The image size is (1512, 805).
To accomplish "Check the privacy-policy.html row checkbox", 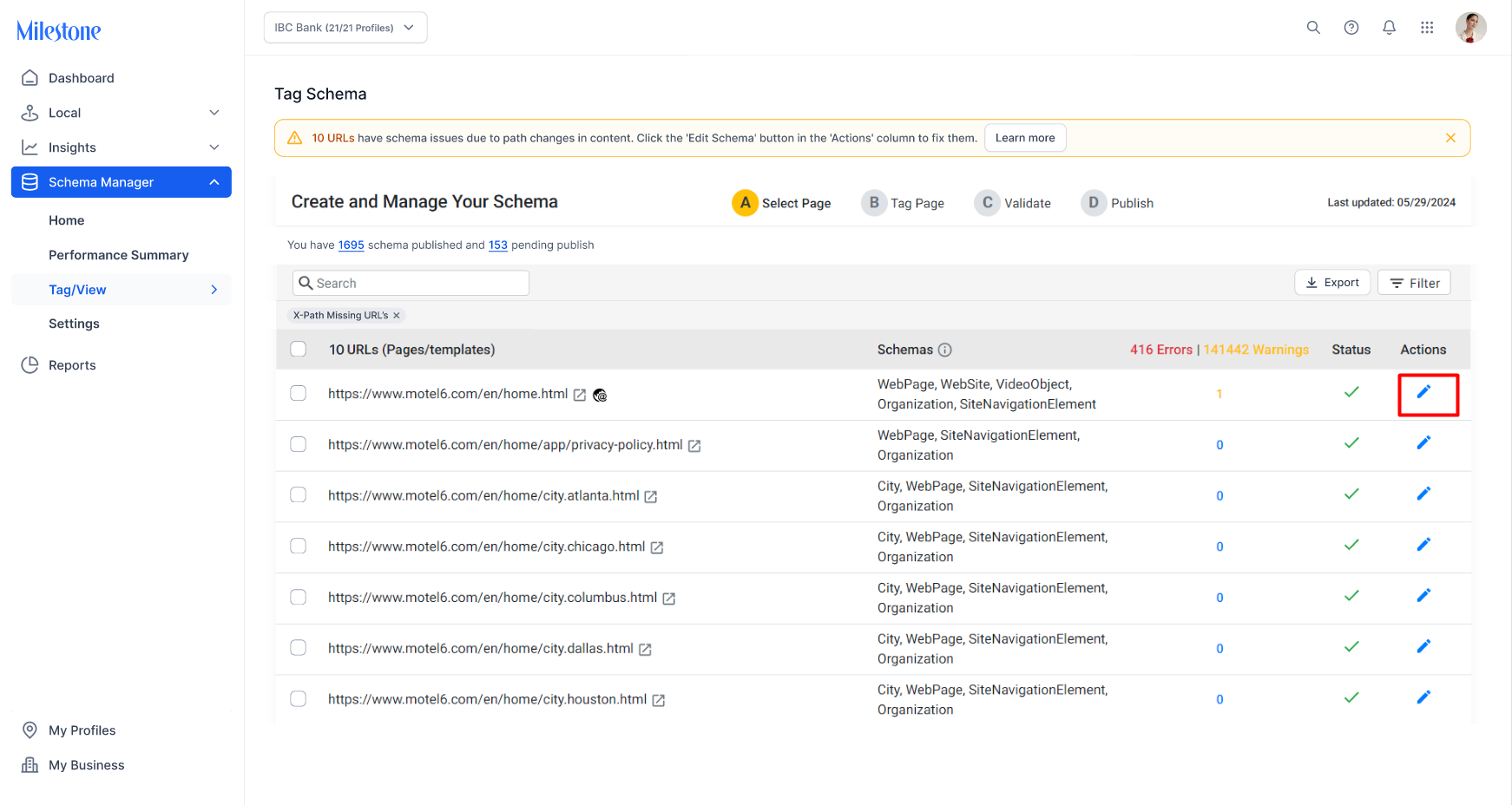I will (299, 444).
